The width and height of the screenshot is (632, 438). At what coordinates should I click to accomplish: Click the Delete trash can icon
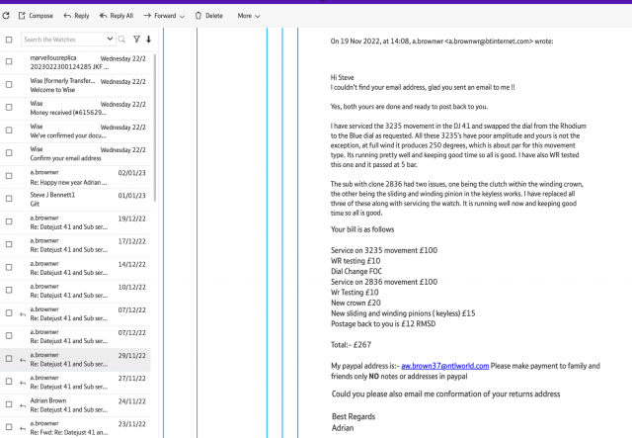[198, 16]
